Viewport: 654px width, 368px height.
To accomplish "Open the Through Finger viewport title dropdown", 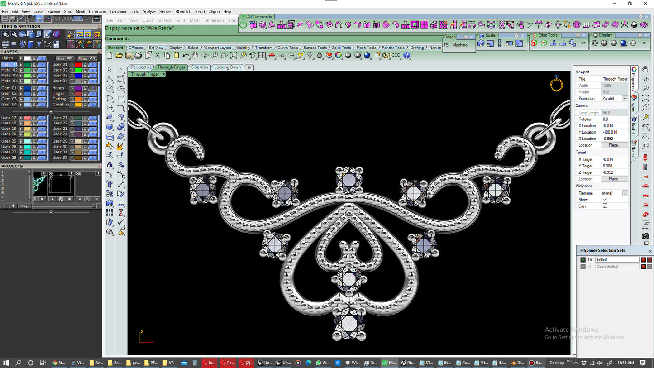I will 163,74.
